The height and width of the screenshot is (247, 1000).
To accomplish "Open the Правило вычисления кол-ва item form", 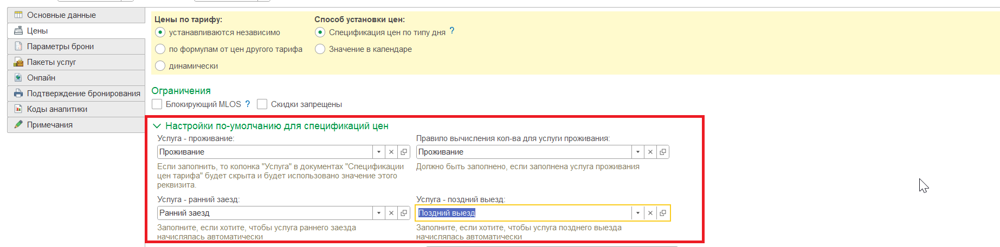I will coord(663,152).
